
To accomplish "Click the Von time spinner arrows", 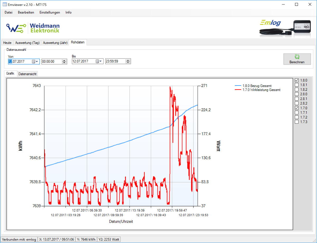I will 64,61.
